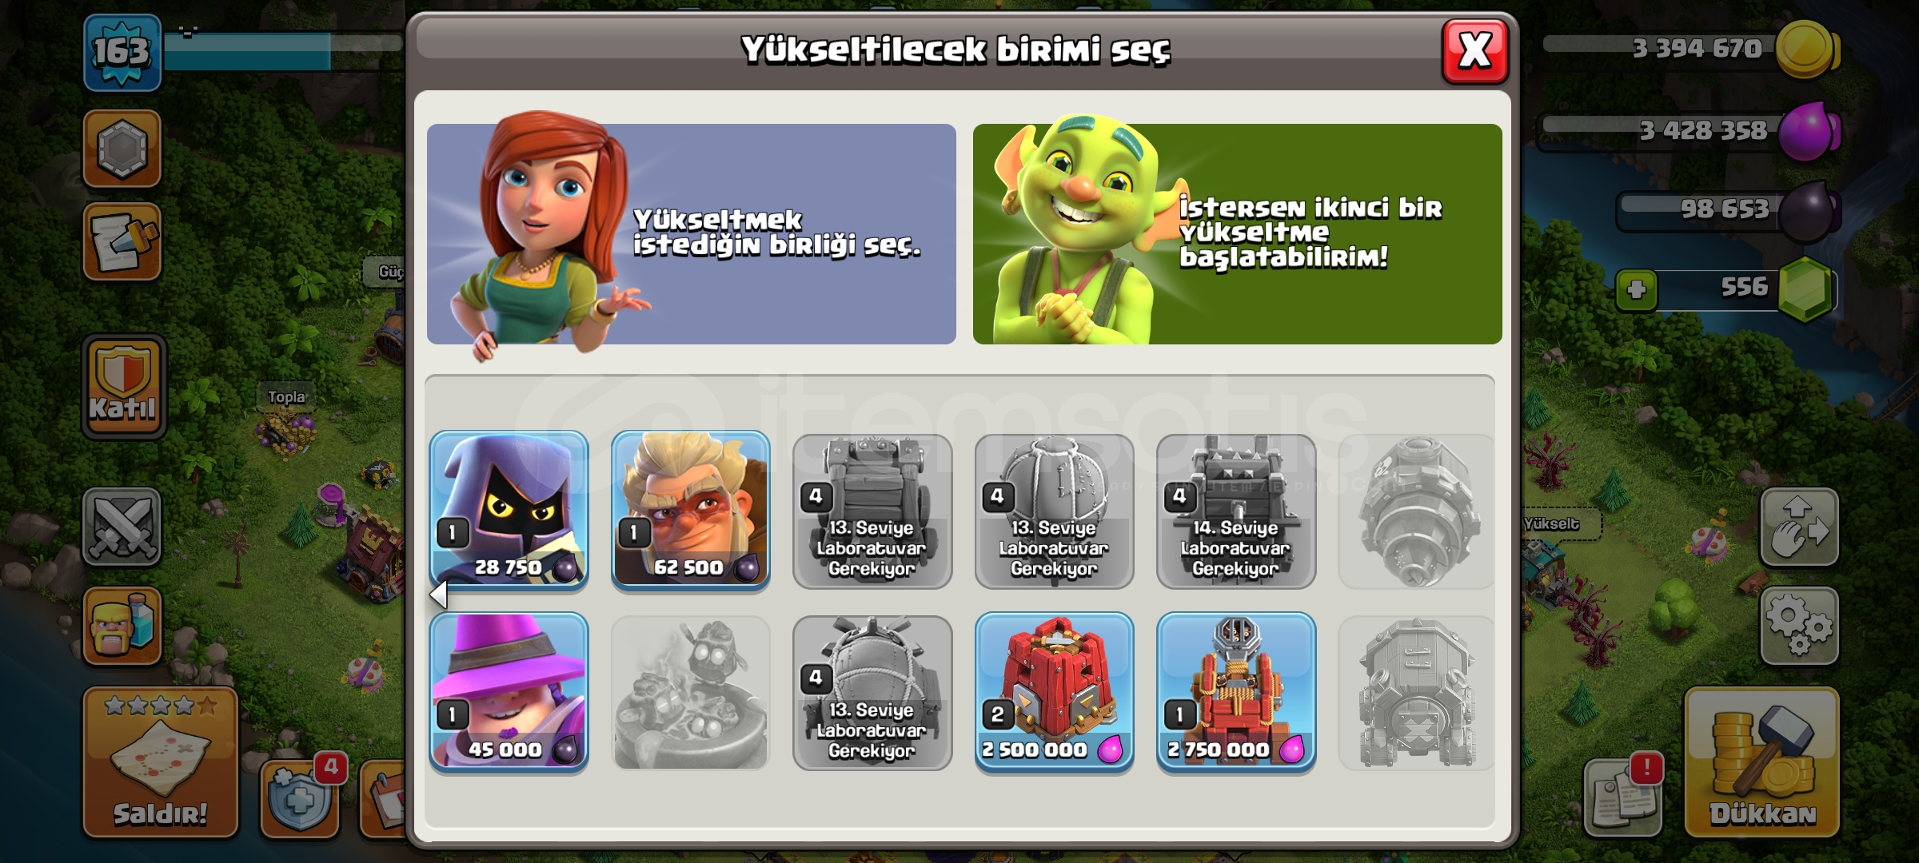Open the hexagon league badge icon
1919x863 pixels.
122,149
